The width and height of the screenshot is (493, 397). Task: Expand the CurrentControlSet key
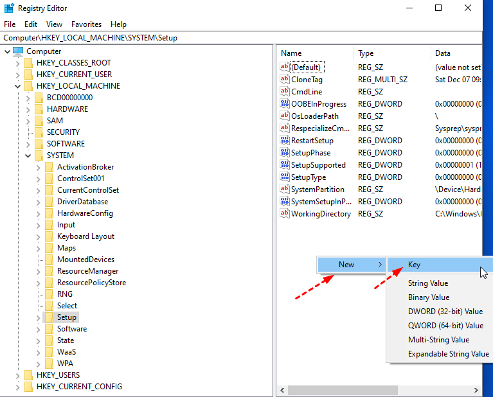coord(39,190)
